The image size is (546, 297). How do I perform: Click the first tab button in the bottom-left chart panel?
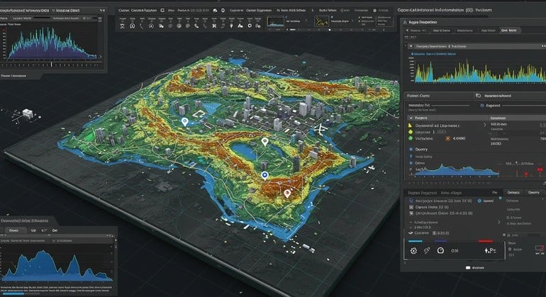(13, 230)
